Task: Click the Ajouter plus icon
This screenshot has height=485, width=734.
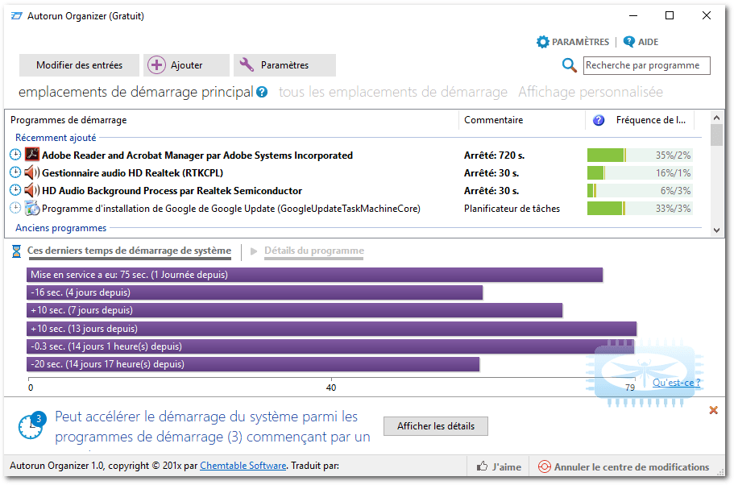Action: [157, 64]
